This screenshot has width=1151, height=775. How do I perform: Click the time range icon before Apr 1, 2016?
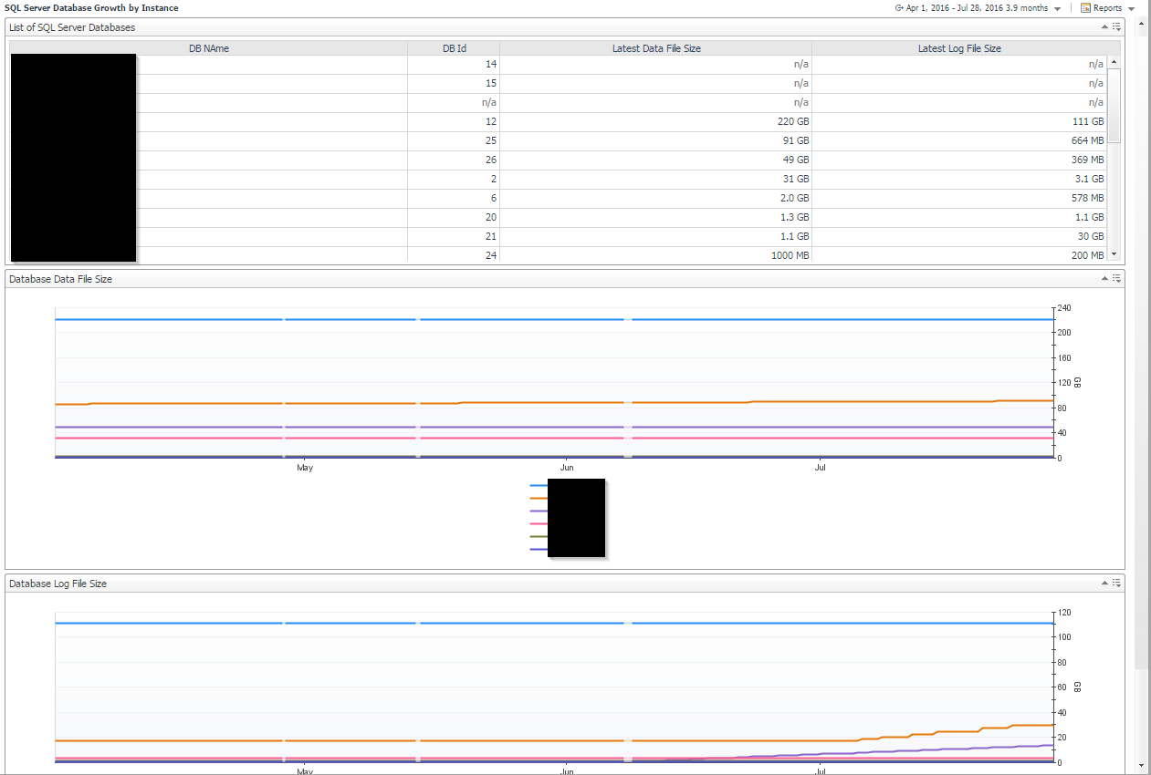[899, 8]
